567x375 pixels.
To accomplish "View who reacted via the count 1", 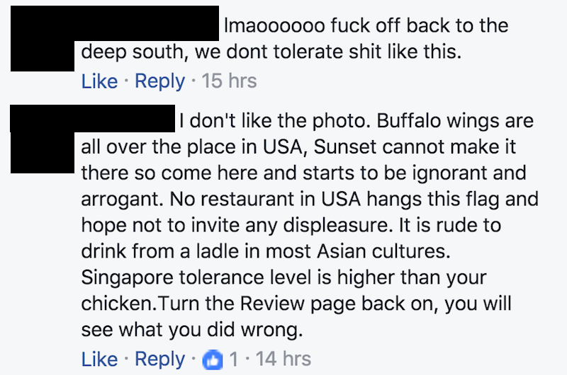I will [234, 359].
